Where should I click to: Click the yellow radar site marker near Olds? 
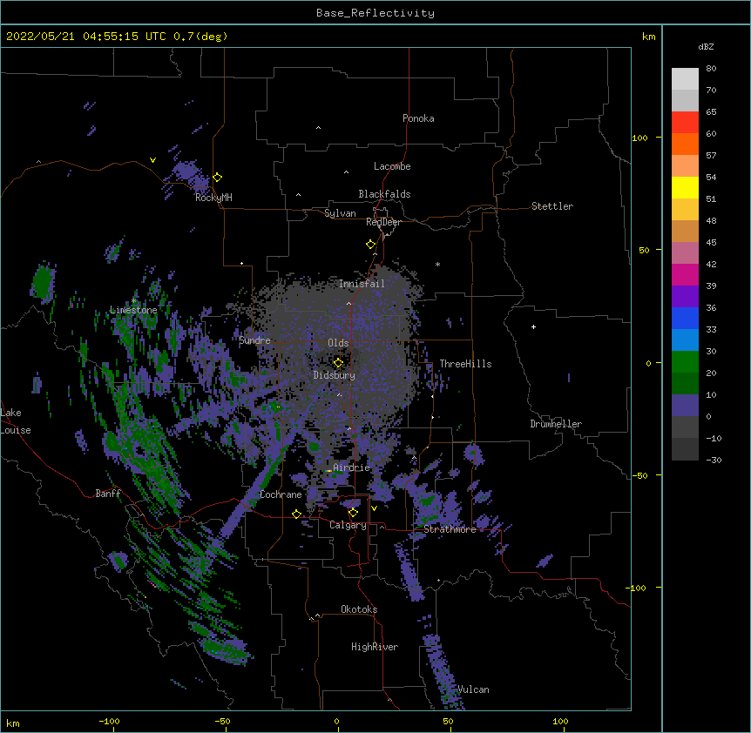pos(338,362)
